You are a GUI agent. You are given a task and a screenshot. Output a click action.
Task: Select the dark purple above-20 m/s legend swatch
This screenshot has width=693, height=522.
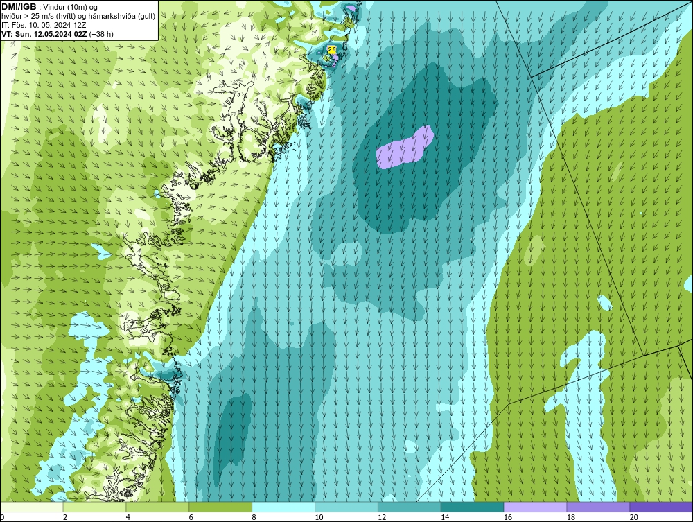(x=661, y=507)
